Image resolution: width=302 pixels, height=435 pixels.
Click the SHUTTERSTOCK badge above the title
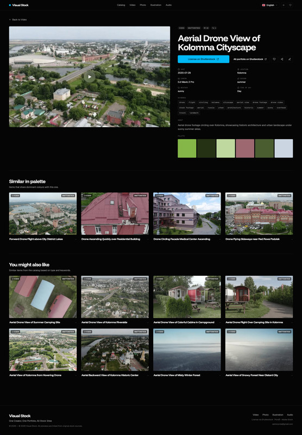(x=194, y=28)
